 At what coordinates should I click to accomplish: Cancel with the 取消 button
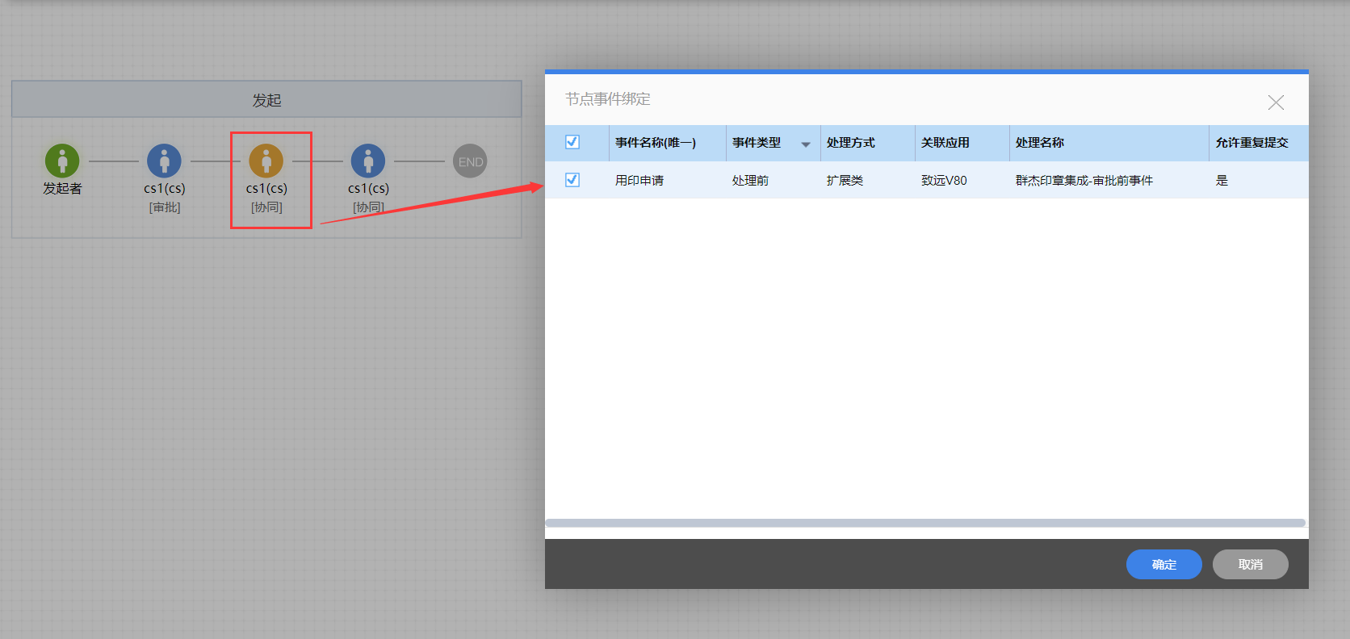click(x=1251, y=565)
